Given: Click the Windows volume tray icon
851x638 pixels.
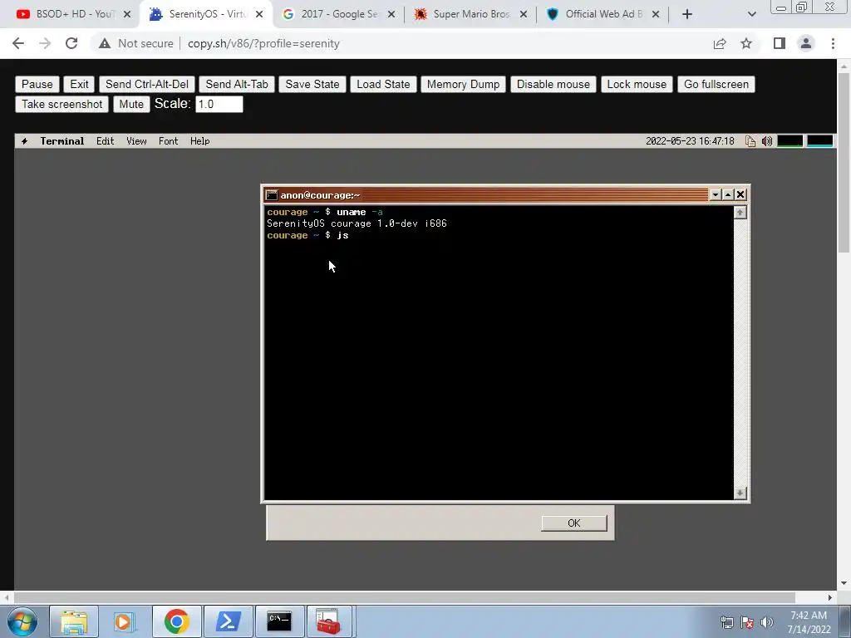Looking at the screenshot, I should [766, 622].
